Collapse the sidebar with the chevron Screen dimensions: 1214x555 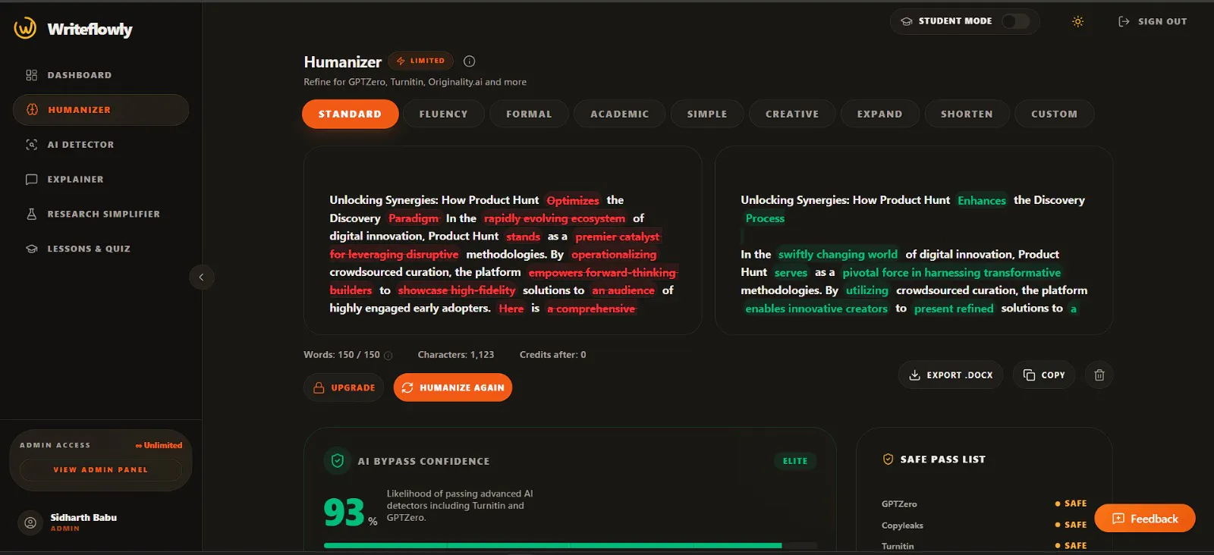201,277
